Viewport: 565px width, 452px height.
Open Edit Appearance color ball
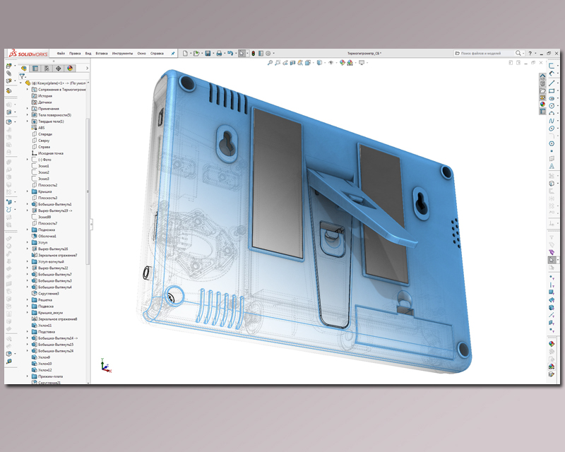point(343,64)
